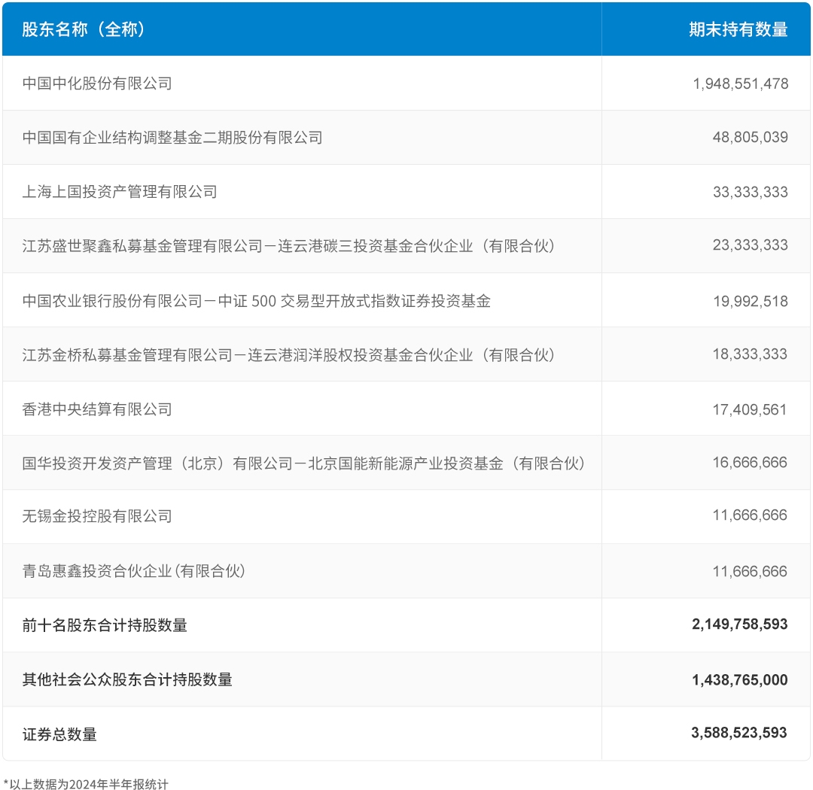813x790 pixels.
Task: Select the 中国中化股份有限公司 row
Action: point(98,83)
